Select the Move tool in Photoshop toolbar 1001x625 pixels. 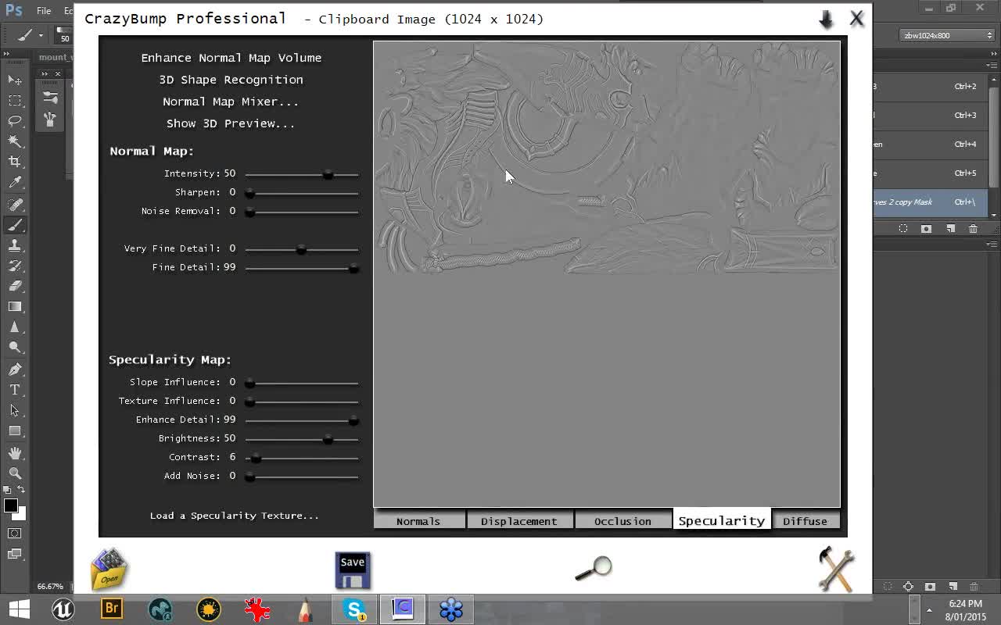pos(15,80)
